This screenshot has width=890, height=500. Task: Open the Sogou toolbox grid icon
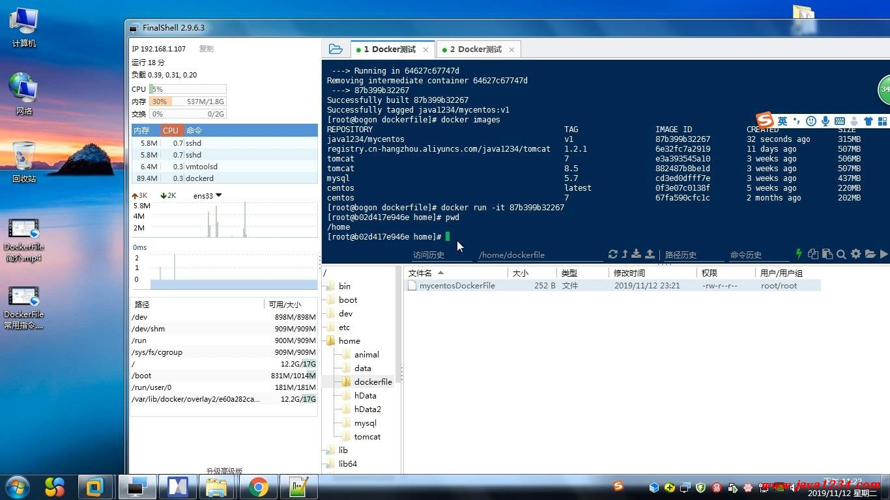[x=883, y=121]
